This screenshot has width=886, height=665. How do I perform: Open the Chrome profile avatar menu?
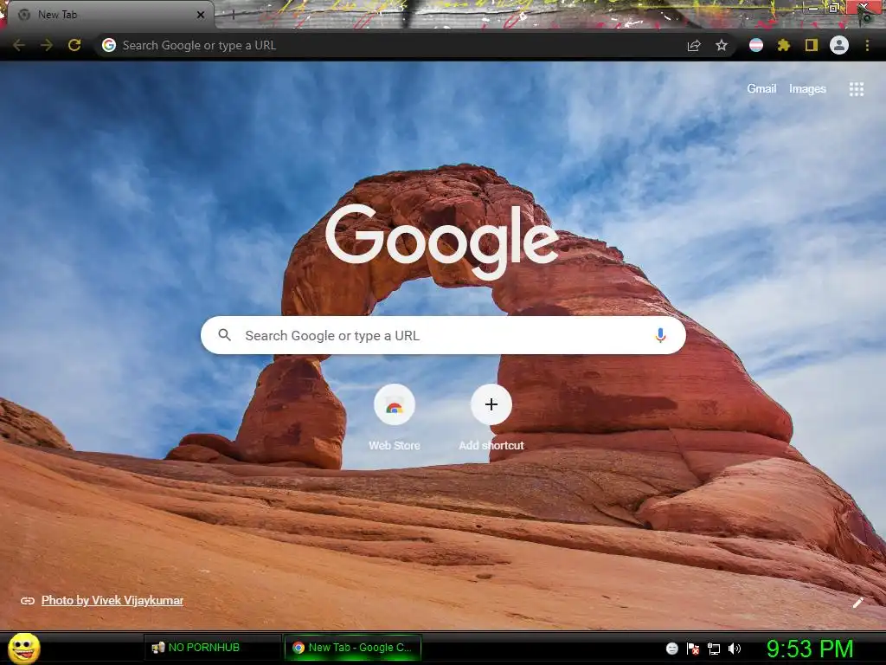pyautogui.click(x=839, y=45)
